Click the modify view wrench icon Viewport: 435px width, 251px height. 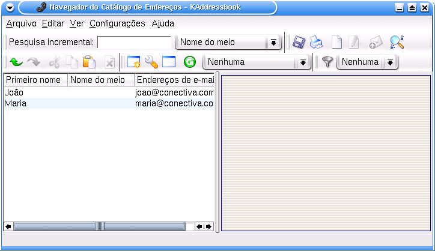[151, 62]
